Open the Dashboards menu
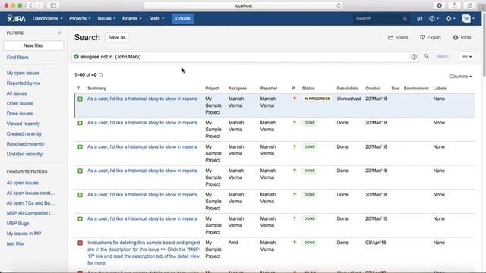The image size is (486, 273). coord(47,18)
